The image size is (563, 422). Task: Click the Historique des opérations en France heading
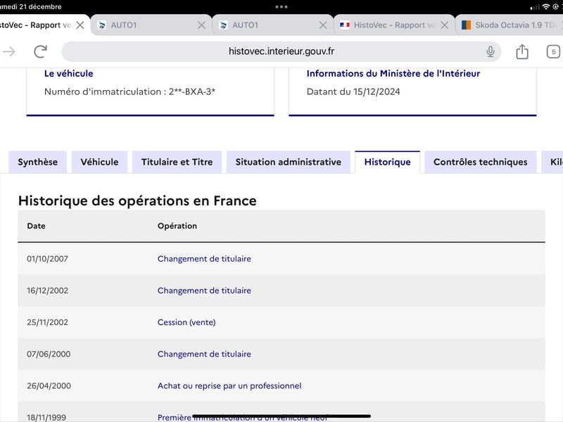[x=137, y=200]
